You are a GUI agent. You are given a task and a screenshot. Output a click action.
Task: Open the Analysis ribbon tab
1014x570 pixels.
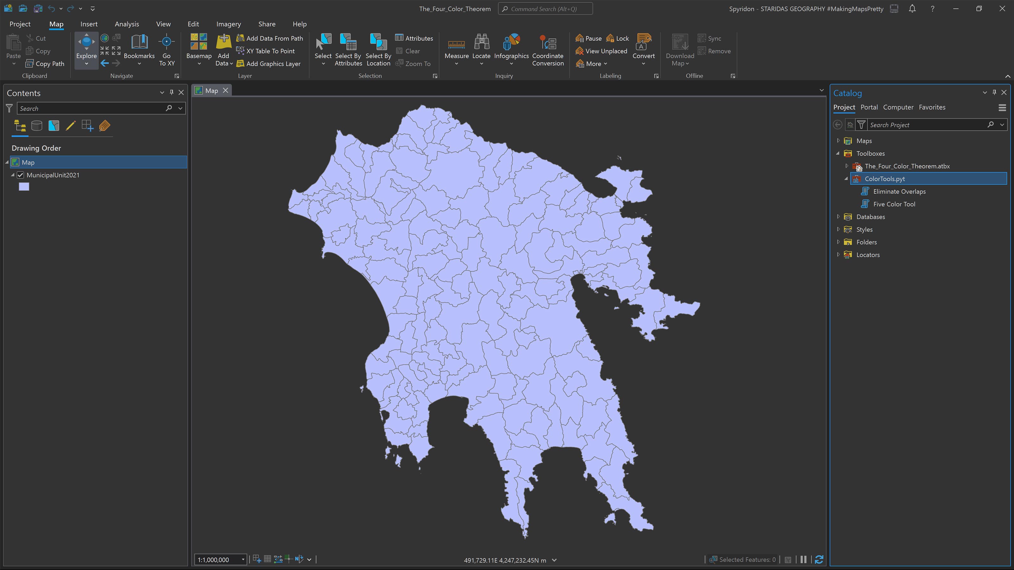[127, 24]
